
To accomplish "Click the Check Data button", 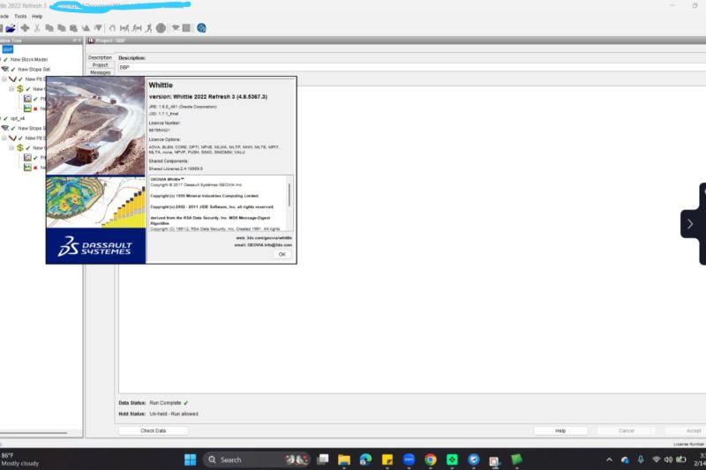I will click(x=153, y=430).
